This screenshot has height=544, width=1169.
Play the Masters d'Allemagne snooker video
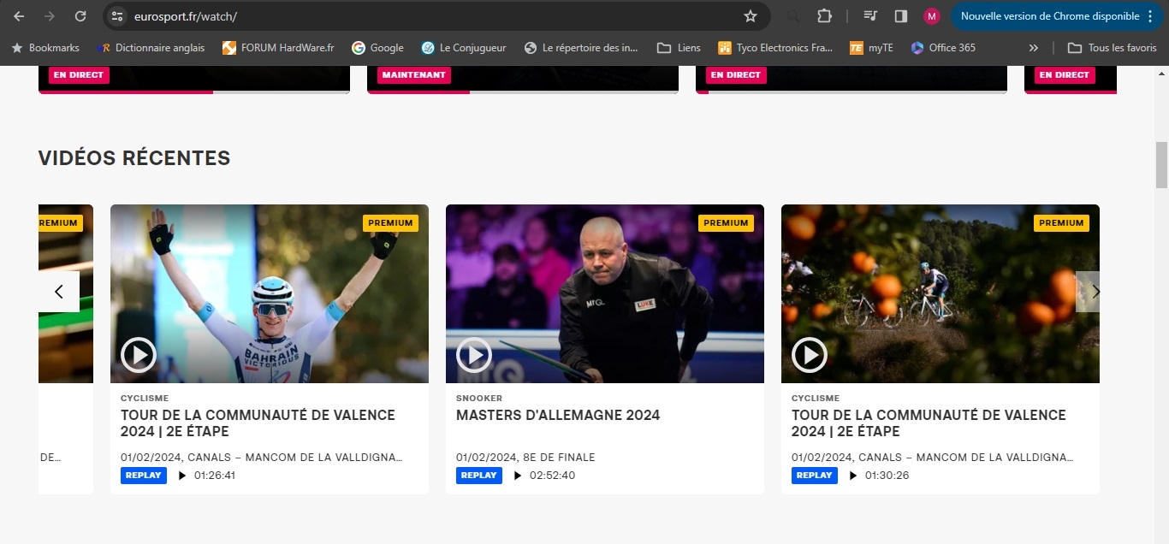click(474, 354)
